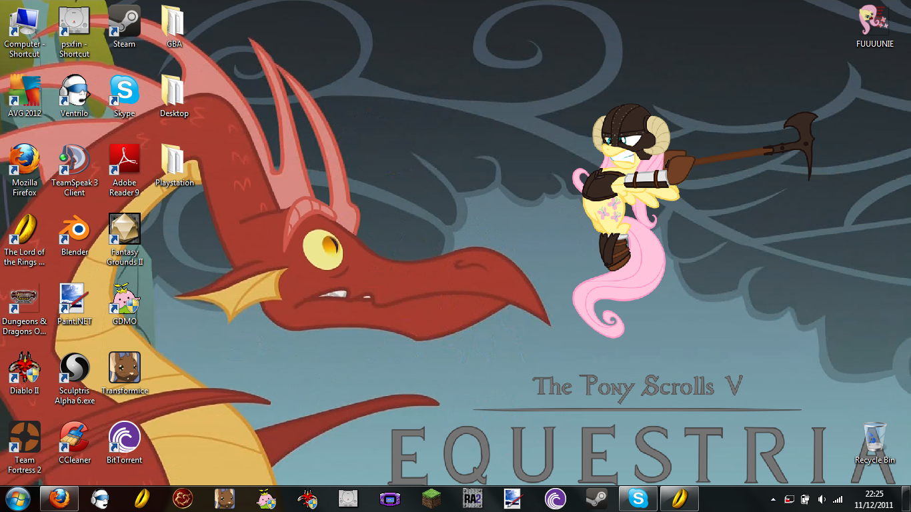This screenshot has width=911, height=512.
Task: Select the BitTorrent desktop icon
Action: 124,443
